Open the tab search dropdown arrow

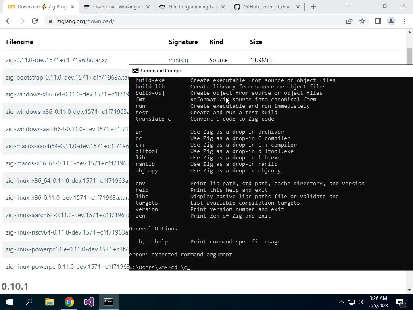pyautogui.click(x=348, y=6)
